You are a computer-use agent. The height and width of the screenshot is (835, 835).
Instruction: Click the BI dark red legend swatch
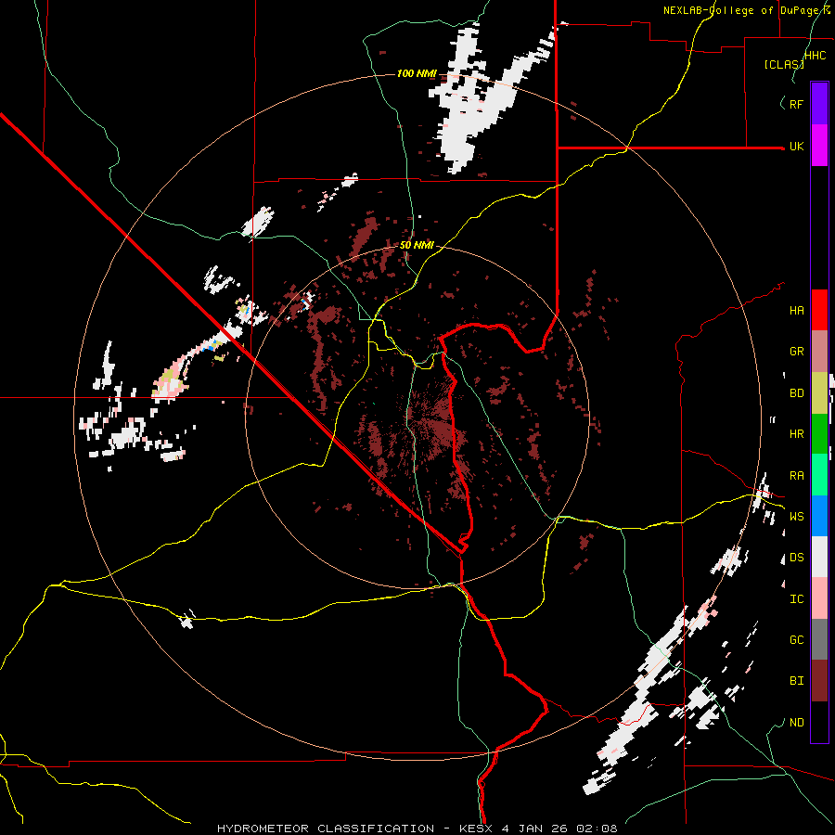[819, 681]
